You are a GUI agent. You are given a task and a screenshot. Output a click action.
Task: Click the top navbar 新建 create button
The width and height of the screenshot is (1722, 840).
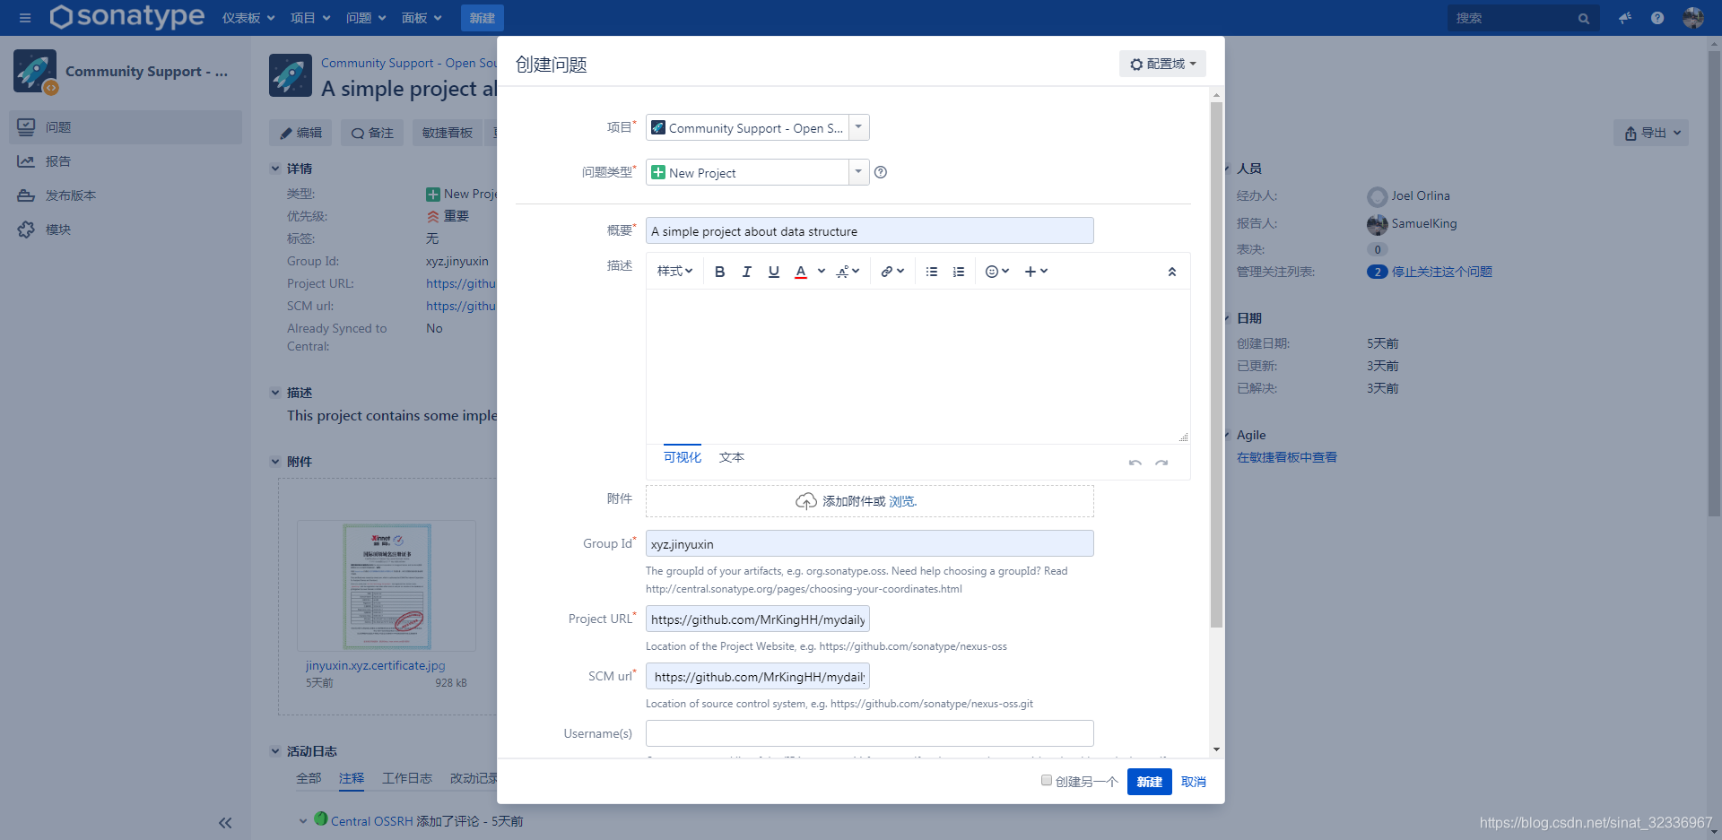point(482,18)
